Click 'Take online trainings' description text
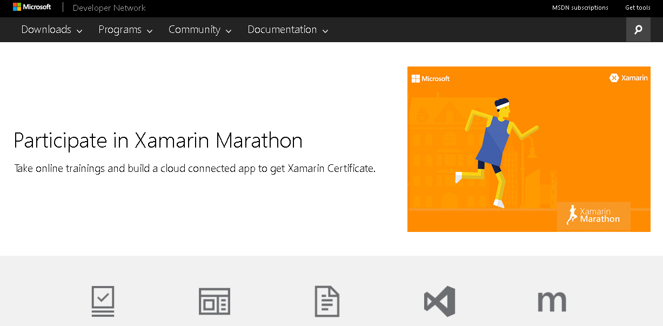663x326 pixels. point(195,168)
